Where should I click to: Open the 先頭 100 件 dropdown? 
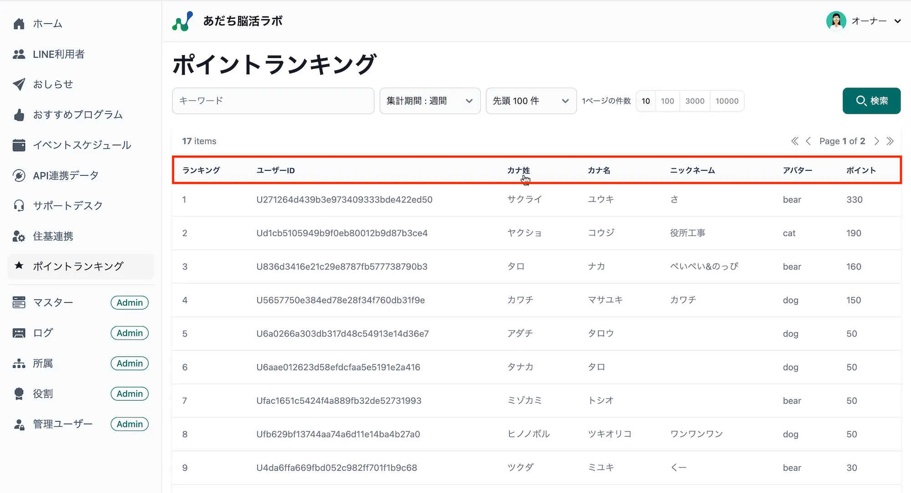pyautogui.click(x=531, y=101)
